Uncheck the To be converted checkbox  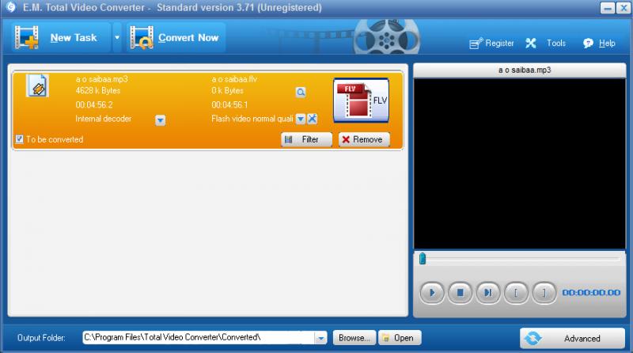click(x=19, y=139)
